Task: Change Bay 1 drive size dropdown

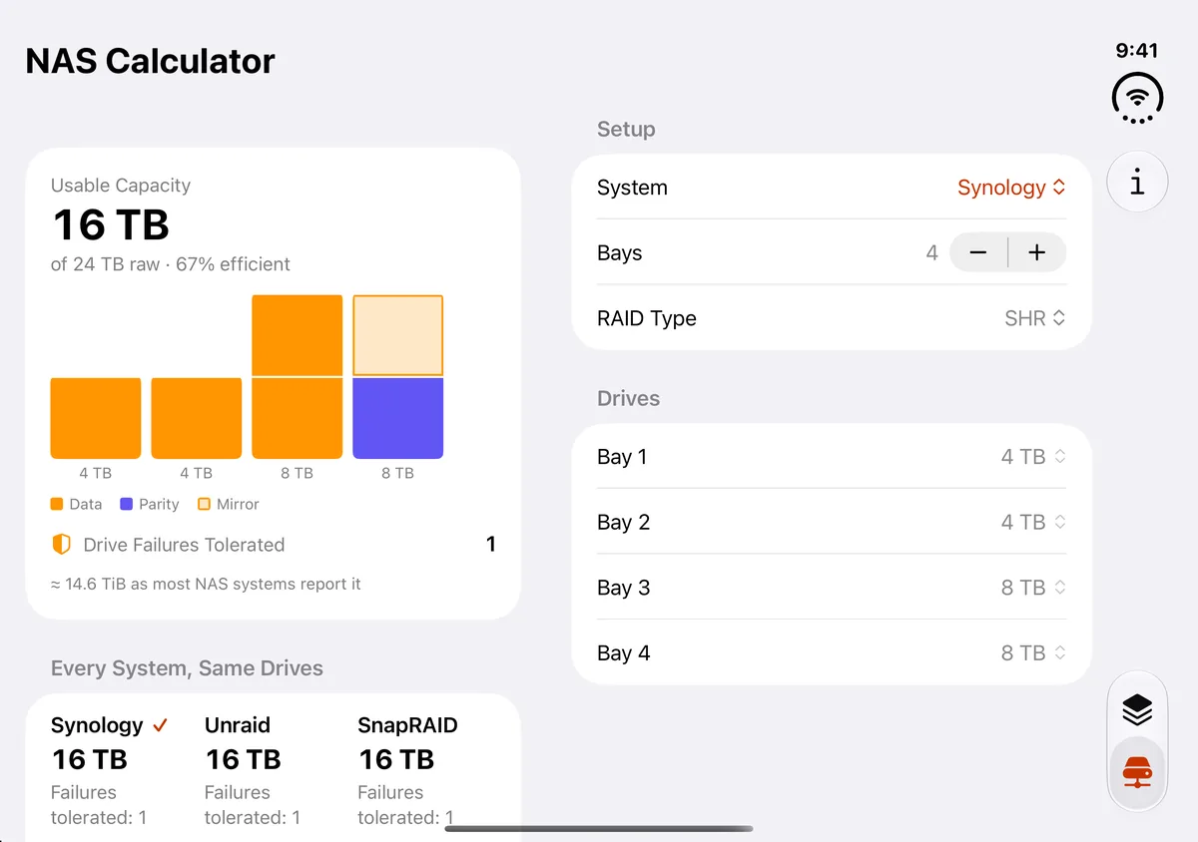Action: pyautogui.click(x=1033, y=457)
